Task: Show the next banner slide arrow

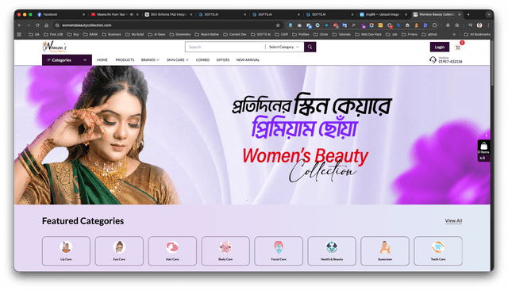Action: point(487,135)
